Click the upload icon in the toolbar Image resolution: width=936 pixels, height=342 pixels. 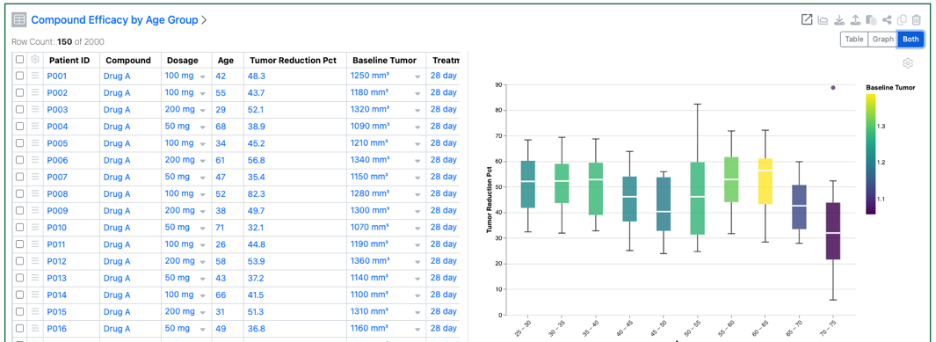[x=855, y=19]
